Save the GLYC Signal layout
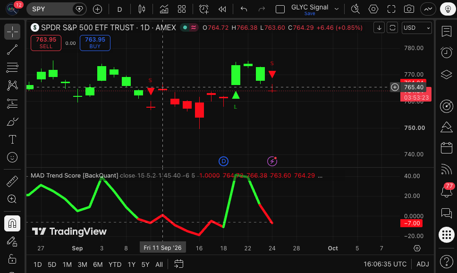This screenshot has width=457, height=273. click(310, 13)
